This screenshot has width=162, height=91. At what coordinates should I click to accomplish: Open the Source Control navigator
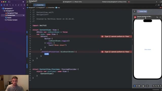click(4, 5)
